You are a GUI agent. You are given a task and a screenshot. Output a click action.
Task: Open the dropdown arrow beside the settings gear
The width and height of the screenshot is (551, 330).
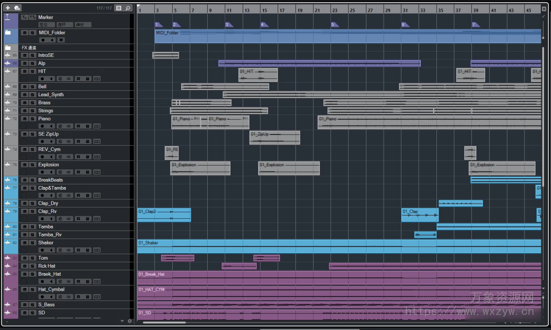point(123,321)
